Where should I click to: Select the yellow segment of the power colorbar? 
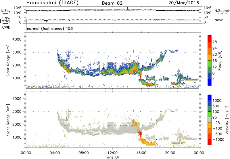tap(210, 57)
